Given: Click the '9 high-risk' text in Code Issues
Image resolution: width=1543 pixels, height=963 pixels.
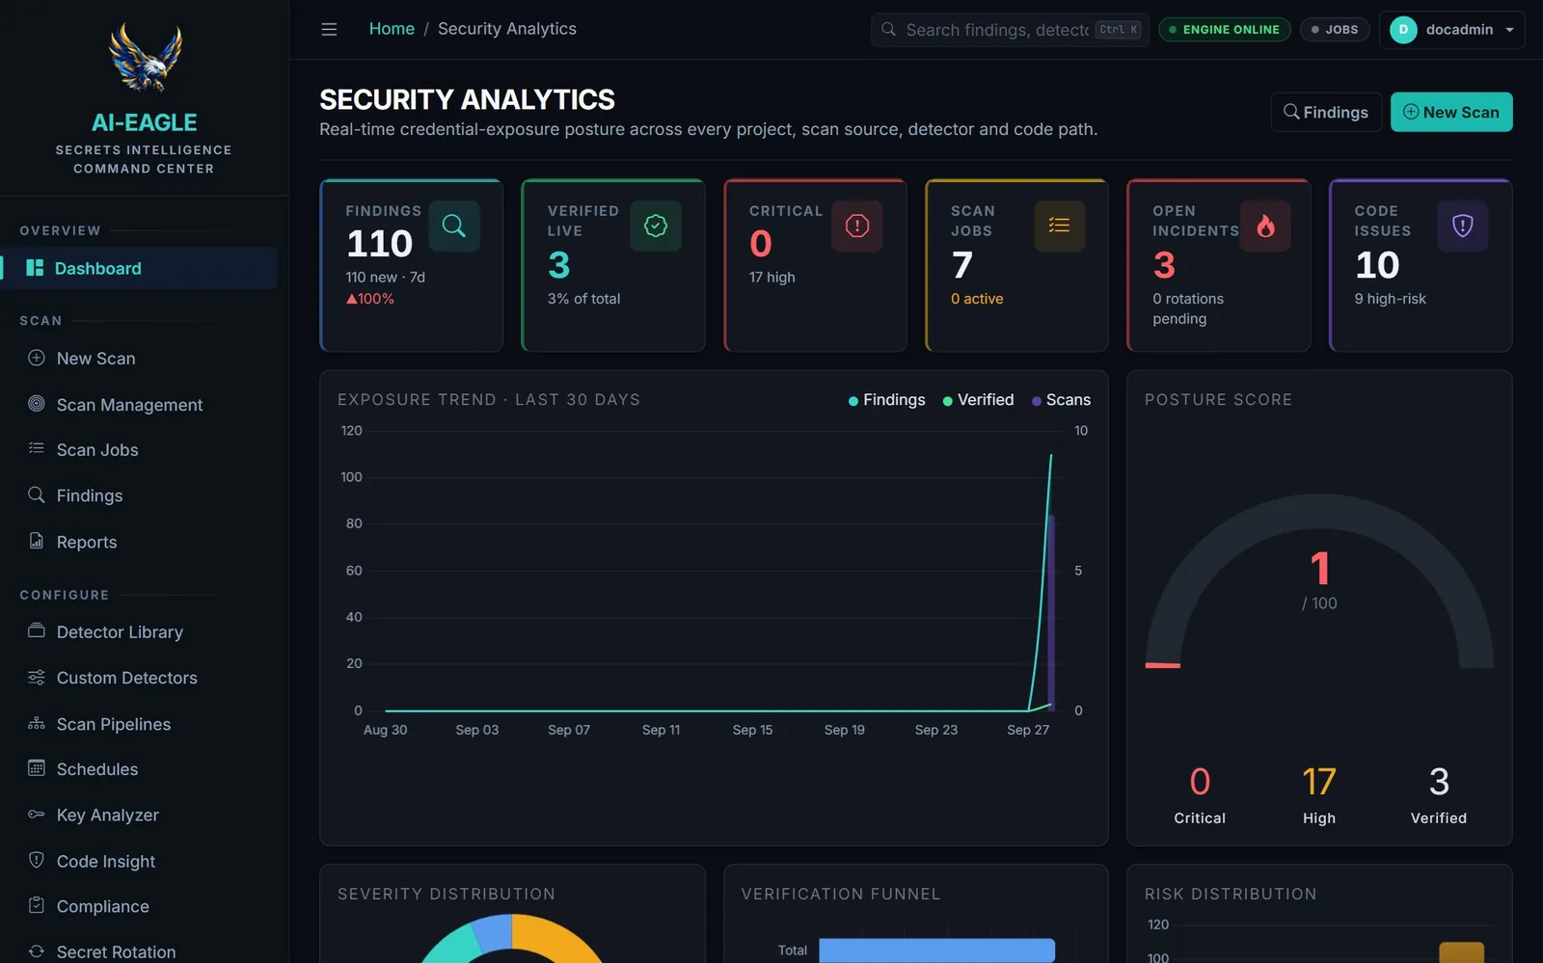Looking at the screenshot, I should tap(1390, 299).
